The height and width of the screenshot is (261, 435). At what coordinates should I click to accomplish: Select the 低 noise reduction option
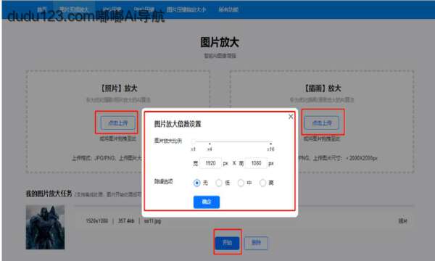(x=219, y=183)
